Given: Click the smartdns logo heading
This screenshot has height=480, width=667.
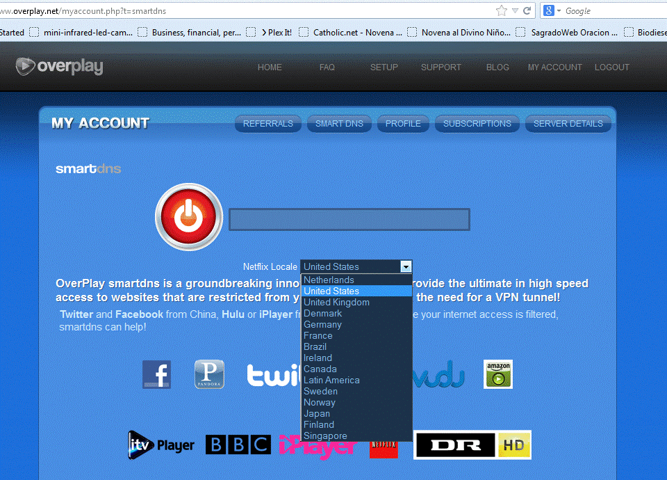Looking at the screenshot, I should 88,168.
